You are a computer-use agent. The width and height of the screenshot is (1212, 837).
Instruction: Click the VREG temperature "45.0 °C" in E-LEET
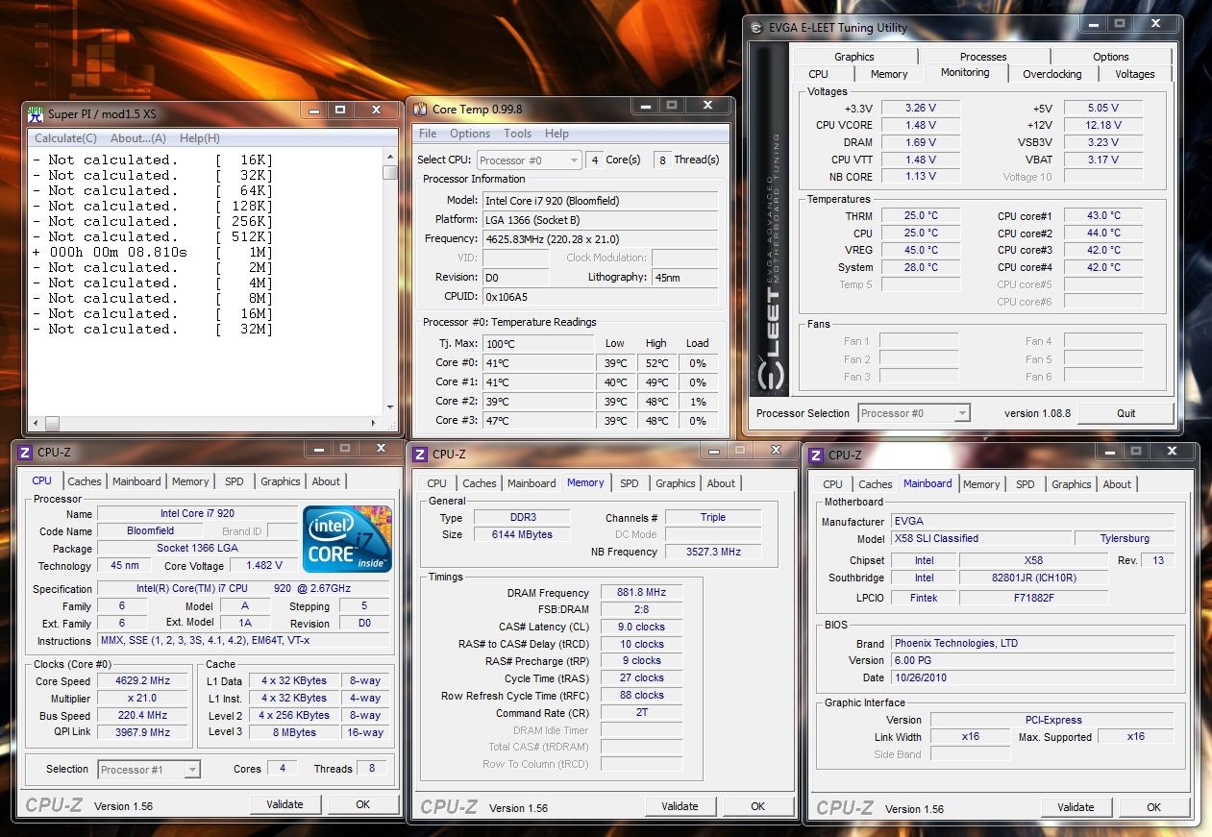click(x=921, y=250)
